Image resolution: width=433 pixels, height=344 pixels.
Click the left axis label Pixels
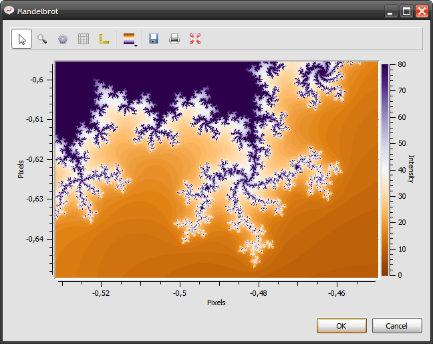pyautogui.click(x=21, y=168)
